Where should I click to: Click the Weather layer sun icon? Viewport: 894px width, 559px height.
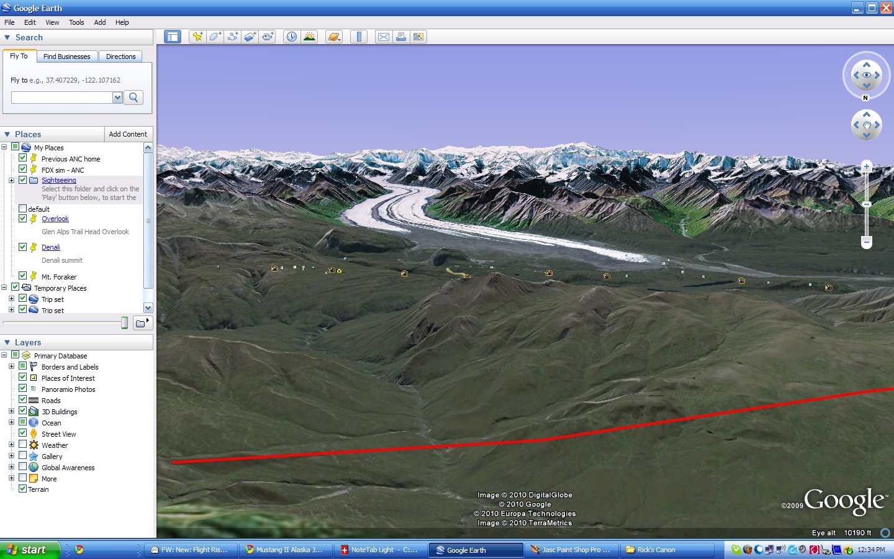(x=34, y=445)
